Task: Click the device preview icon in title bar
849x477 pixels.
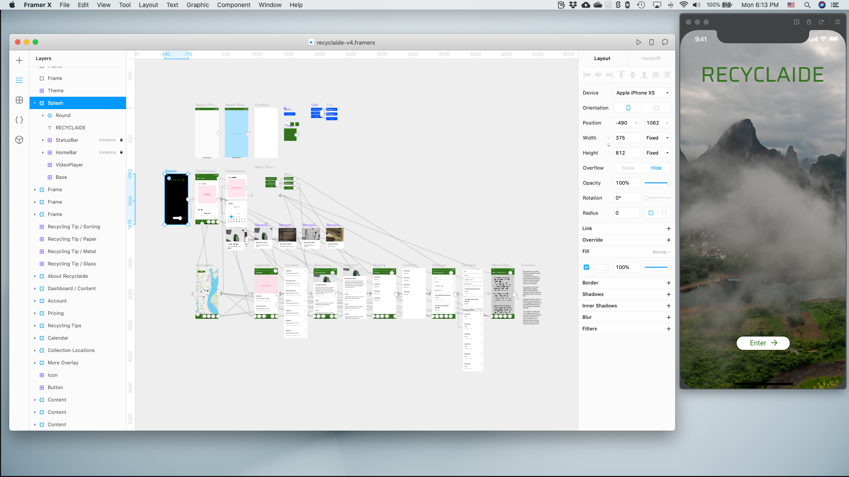Action: click(651, 42)
